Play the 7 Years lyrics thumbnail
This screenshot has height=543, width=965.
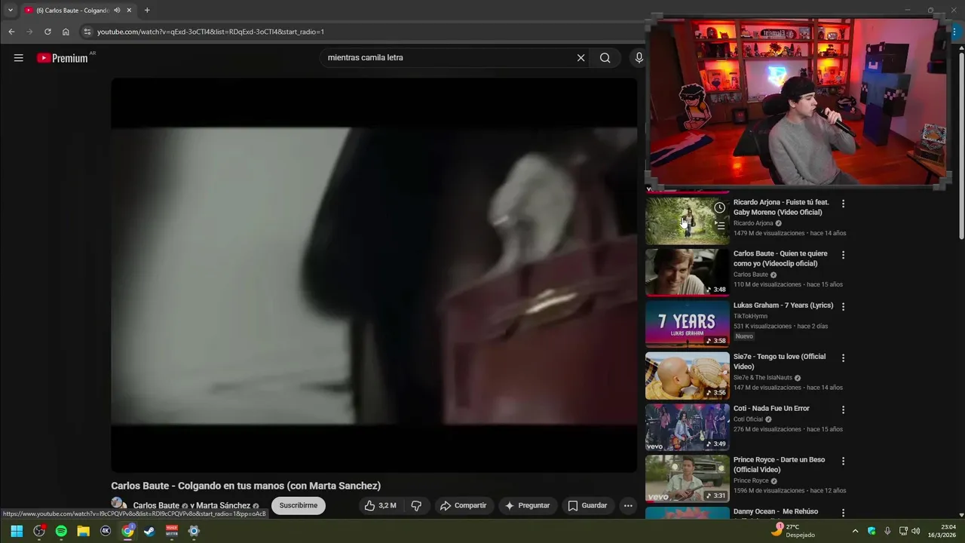(688, 324)
